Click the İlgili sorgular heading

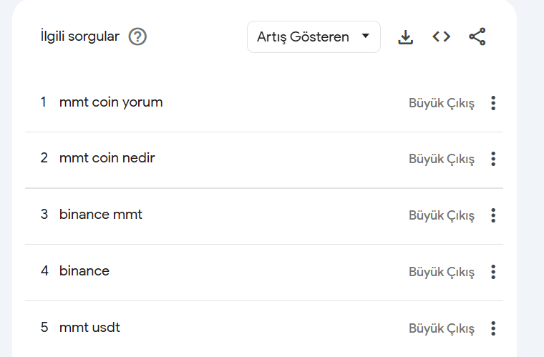point(79,36)
